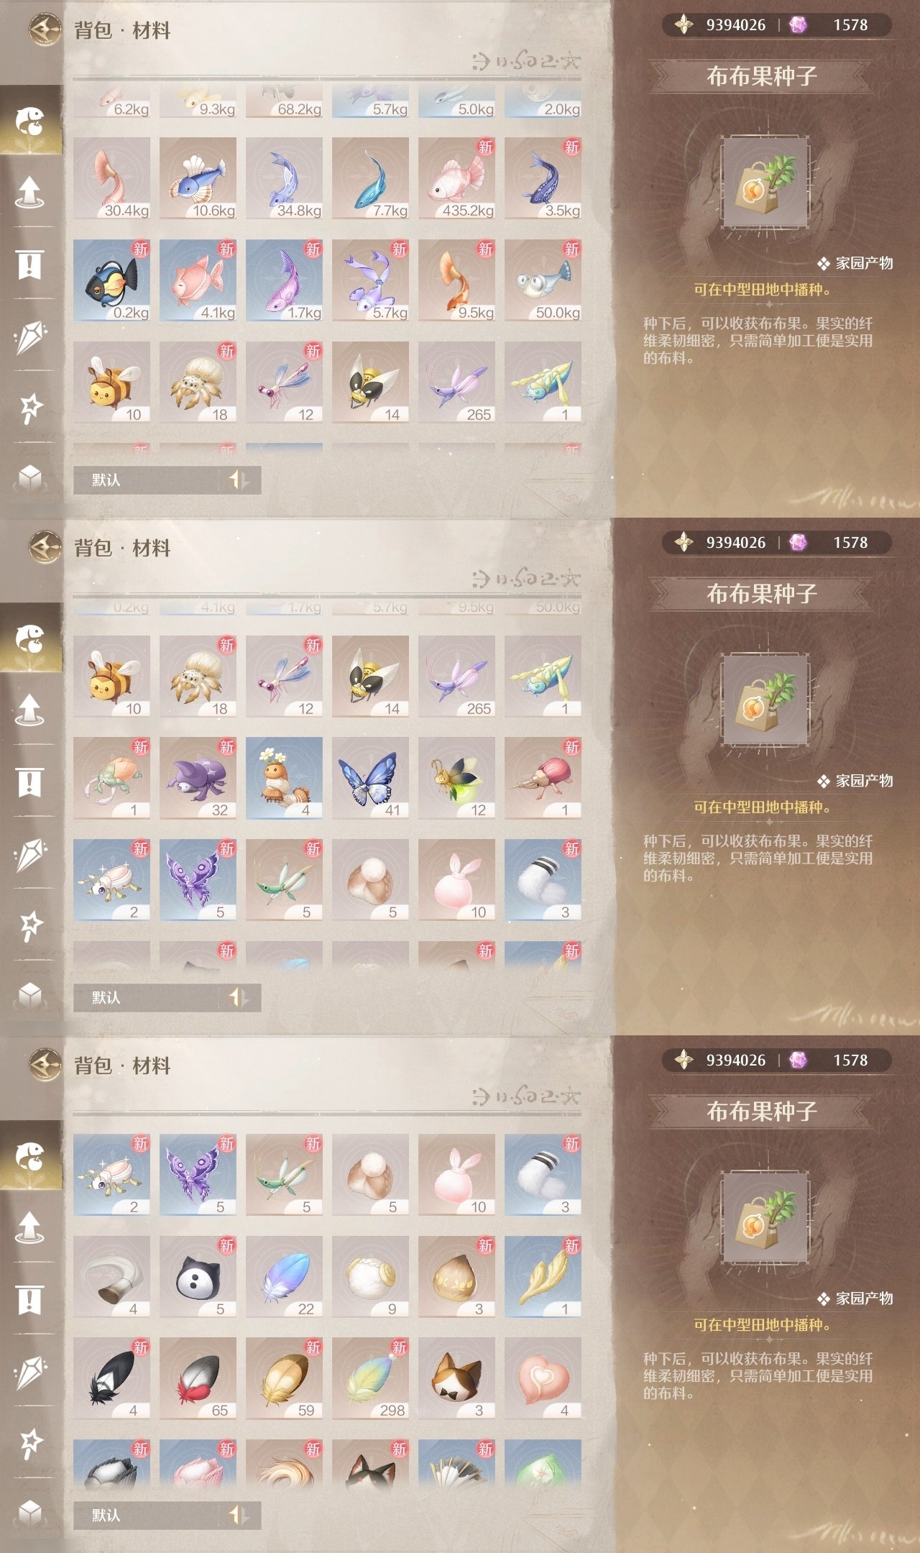Choose the red-tipped black feather with count 65

click(x=198, y=1378)
